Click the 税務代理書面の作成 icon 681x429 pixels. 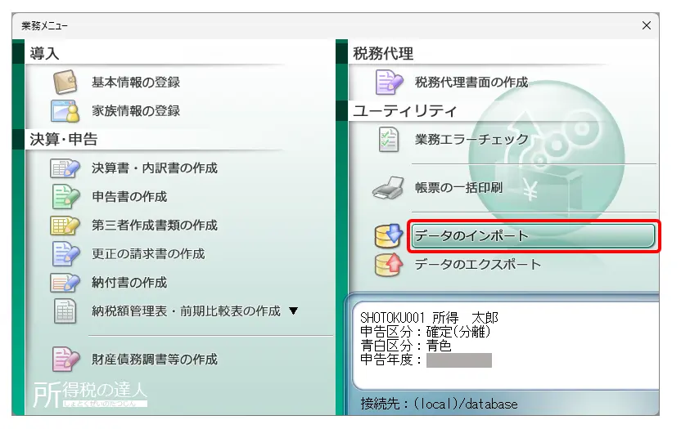pyautogui.click(x=388, y=83)
